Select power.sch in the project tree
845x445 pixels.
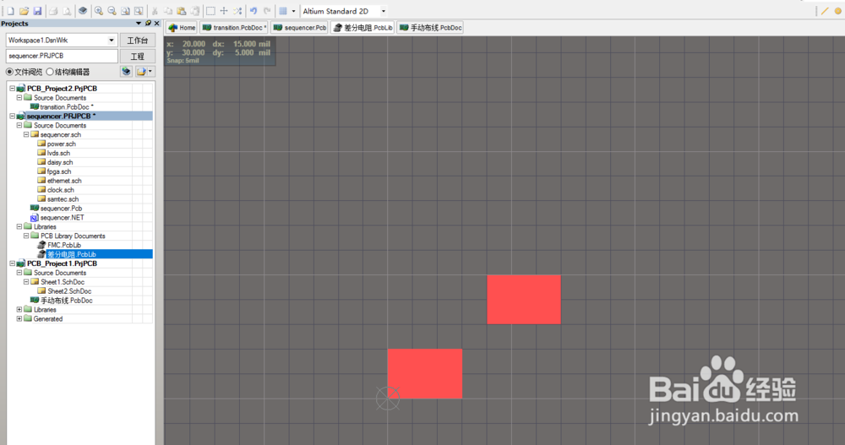click(61, 144)
